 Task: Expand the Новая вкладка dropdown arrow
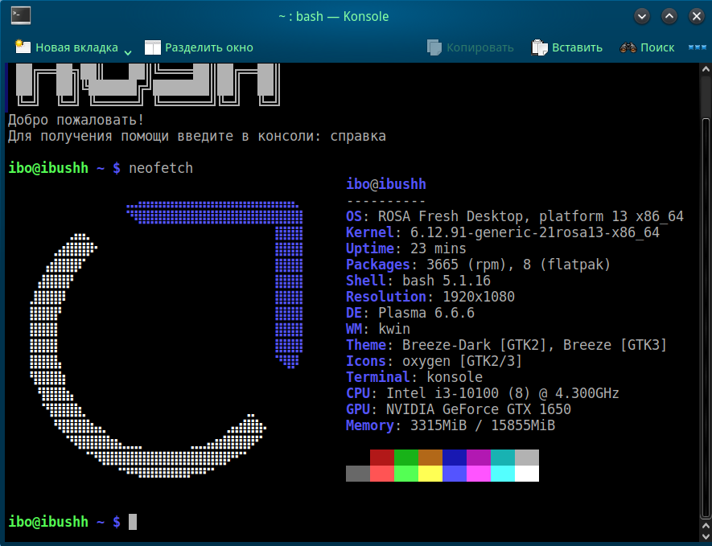[128, 52]
